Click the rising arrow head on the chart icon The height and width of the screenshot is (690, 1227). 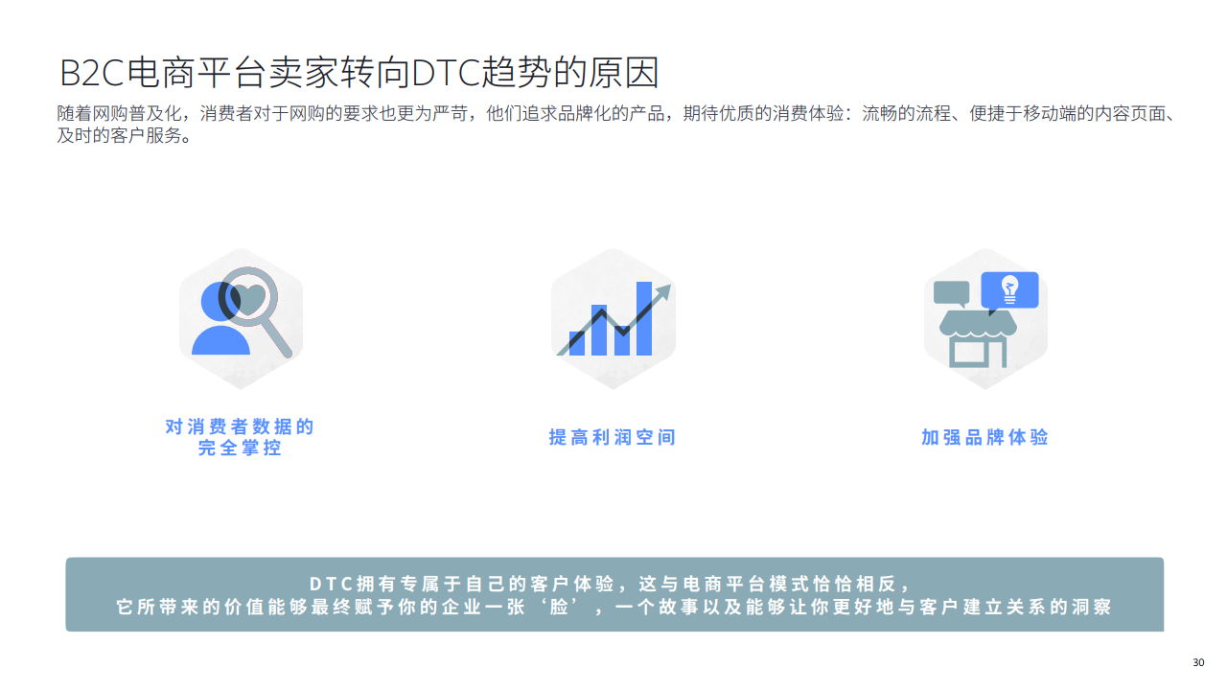point(662,294)
